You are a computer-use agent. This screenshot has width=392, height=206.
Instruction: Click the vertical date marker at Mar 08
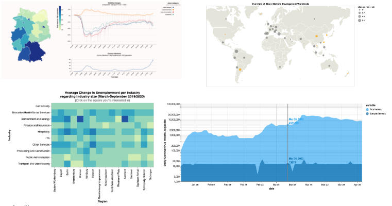287,144
